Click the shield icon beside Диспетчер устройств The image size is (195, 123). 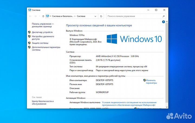[29, 32]
